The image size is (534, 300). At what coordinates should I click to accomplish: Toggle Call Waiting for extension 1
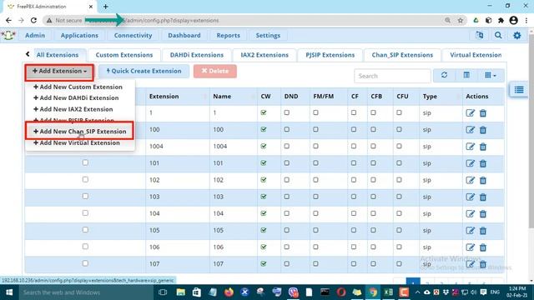(x=264, y=112)
